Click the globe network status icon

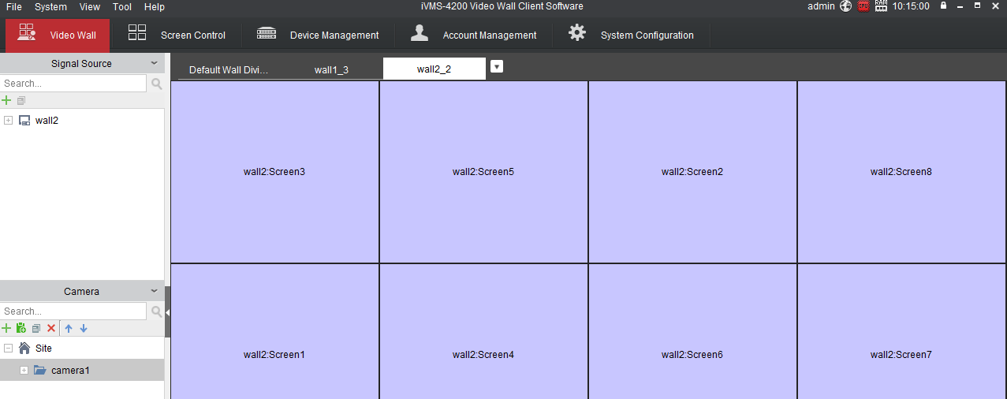tap(846, 6)
